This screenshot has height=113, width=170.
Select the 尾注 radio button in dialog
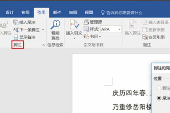coord(159,98)
